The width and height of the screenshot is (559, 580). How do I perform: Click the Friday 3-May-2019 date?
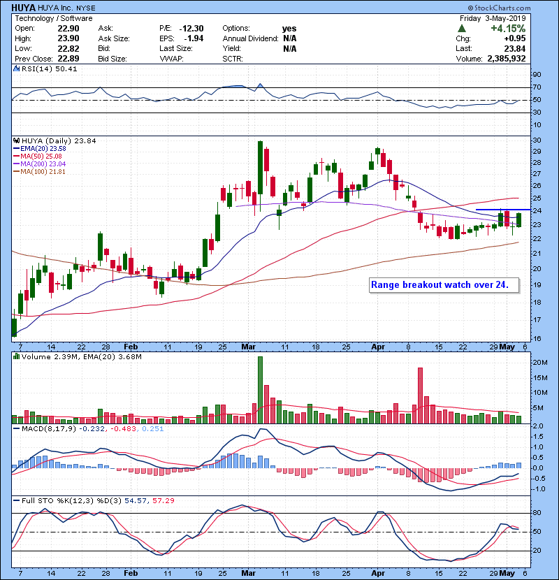point(493,18)
